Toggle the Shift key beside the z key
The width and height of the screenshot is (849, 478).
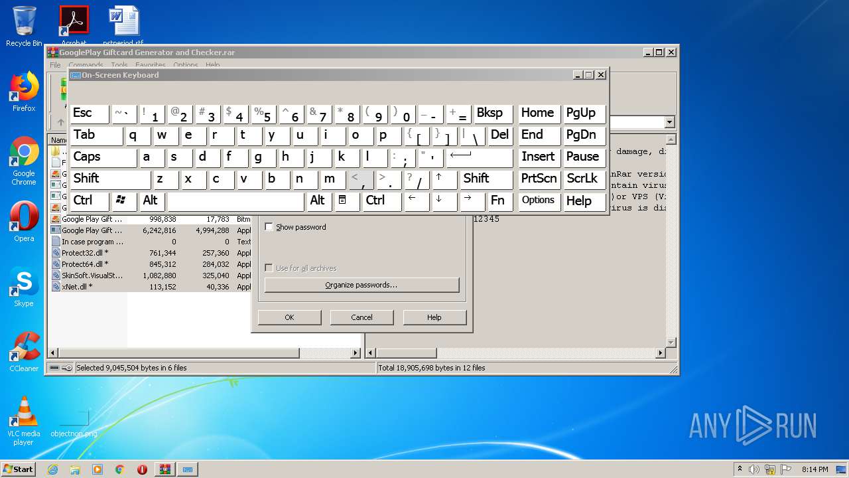point(110,179)
